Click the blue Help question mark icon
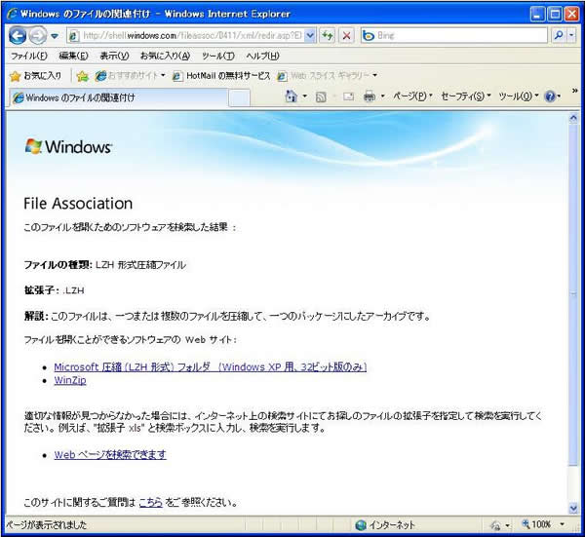 (x=550, y=96)
